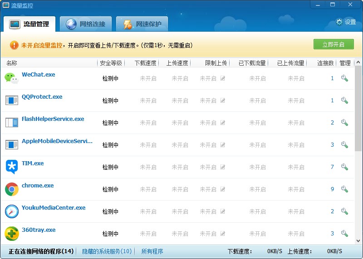
Task: Edit upload limit for WeChat.exe
Action: [223, 78]
